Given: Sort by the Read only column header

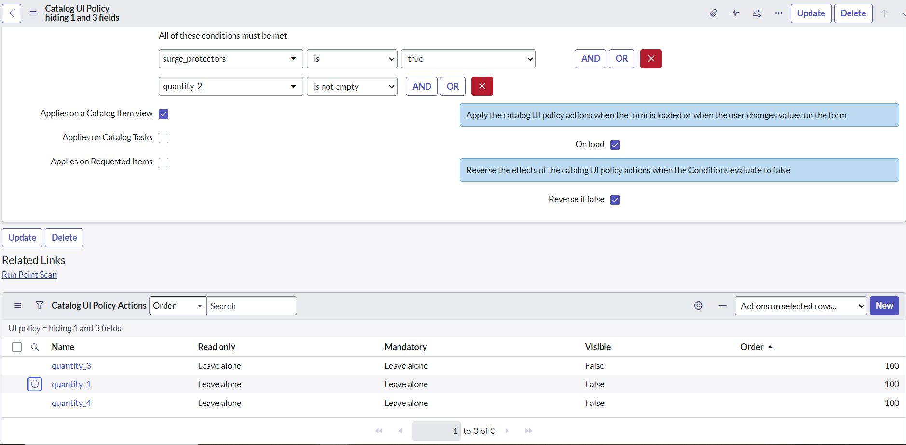Looking at the screenshot, I should (x=217, y=347).
